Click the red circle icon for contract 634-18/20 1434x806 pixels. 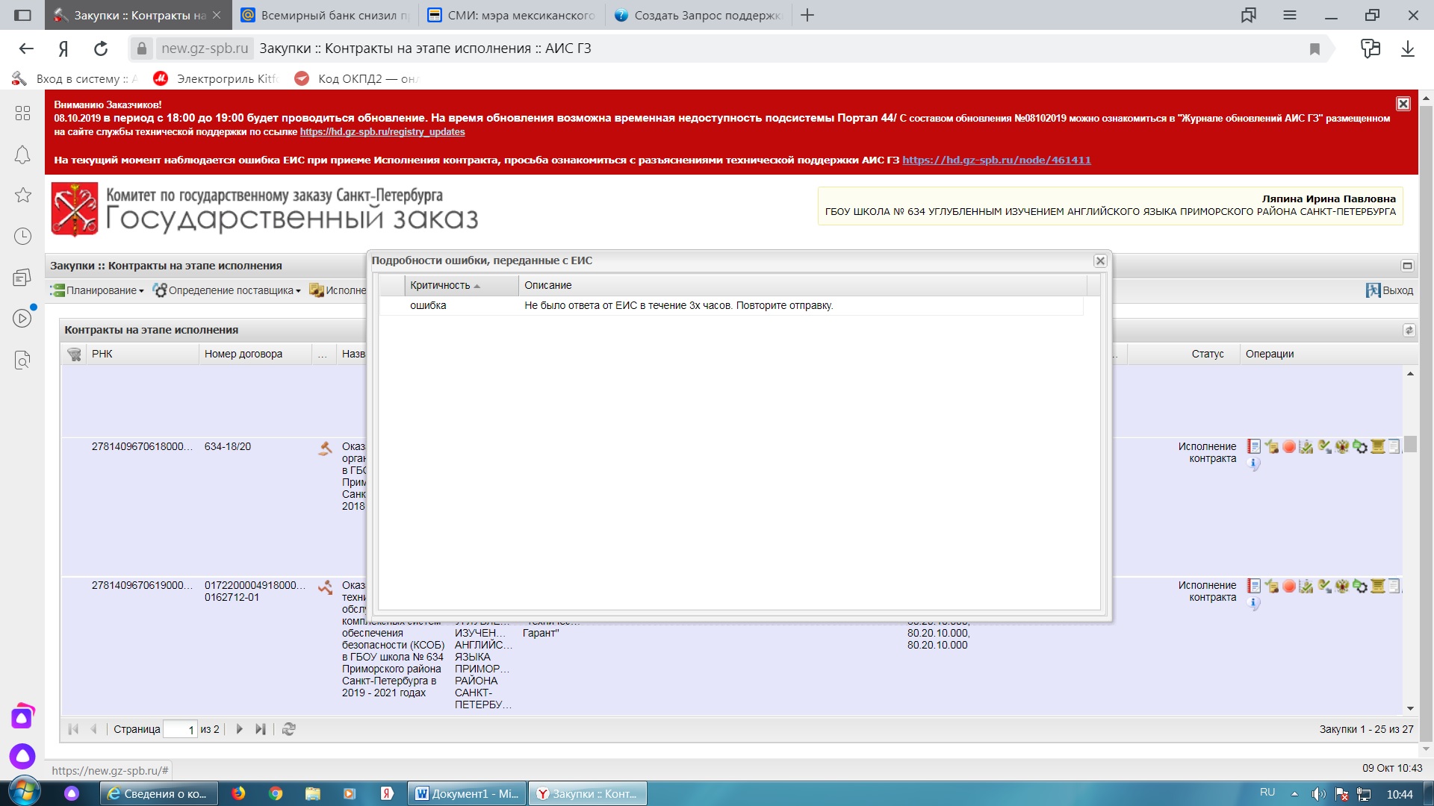1289,446
